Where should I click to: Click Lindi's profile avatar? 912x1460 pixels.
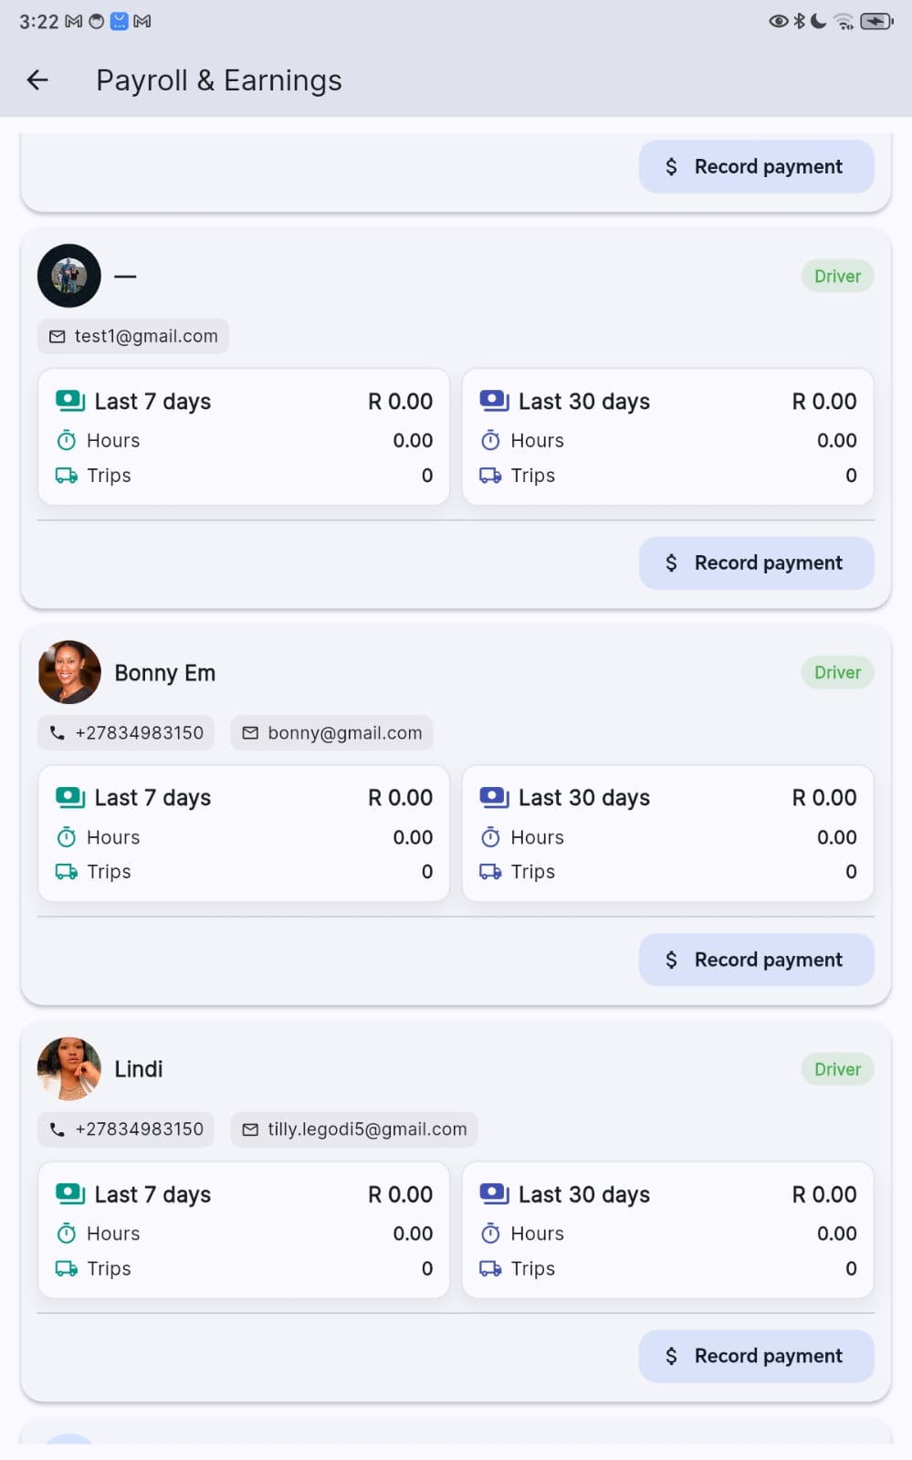[69, 1069]
